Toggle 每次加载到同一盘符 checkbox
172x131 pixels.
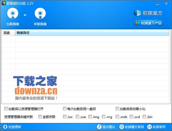coord(64,109)
